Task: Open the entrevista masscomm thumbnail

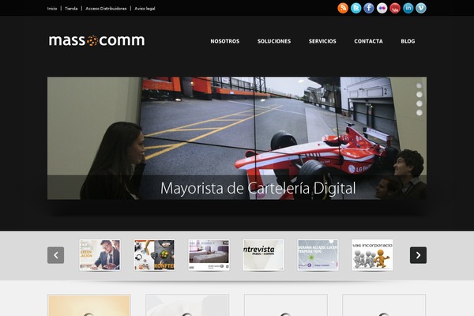Action: point(263,255)
